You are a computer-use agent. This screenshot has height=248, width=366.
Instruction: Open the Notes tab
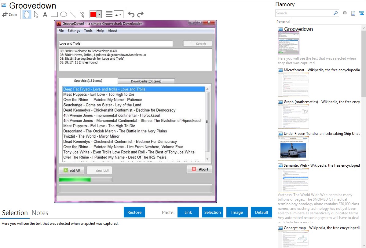tap(40, 213)
